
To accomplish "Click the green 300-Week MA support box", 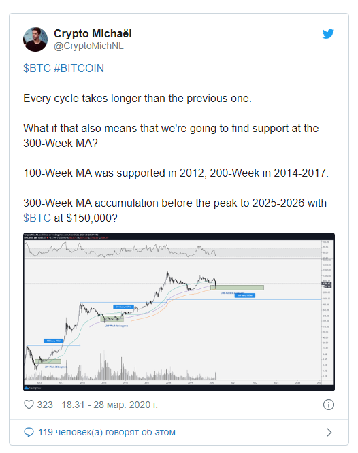I will coord(237,288).
